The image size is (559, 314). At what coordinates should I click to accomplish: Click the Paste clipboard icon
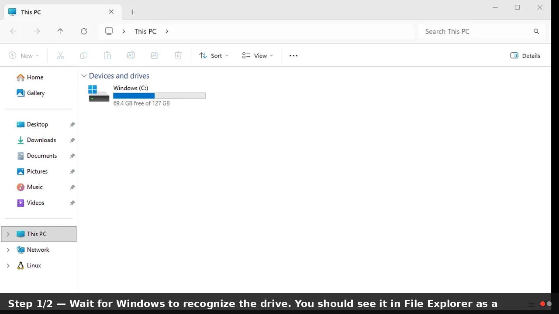coord(107,55)
